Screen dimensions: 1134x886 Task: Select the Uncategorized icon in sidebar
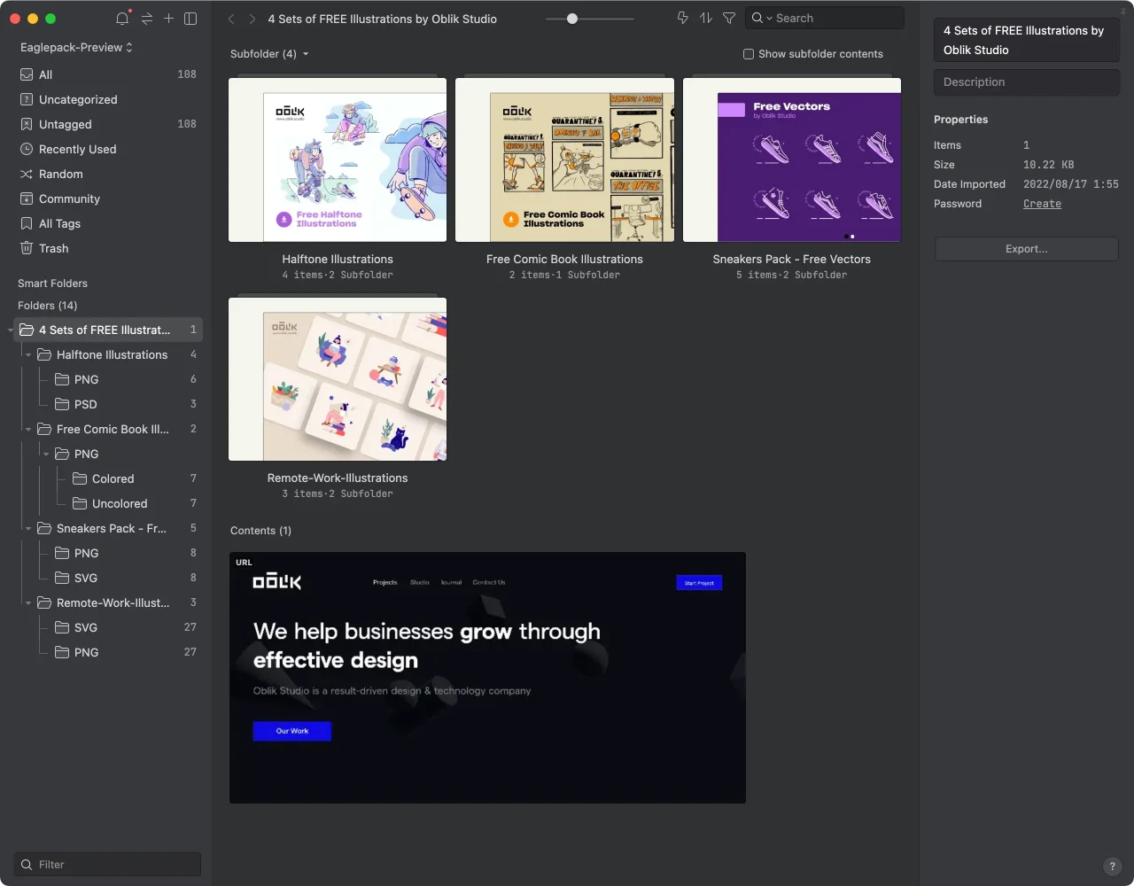coord(27,99)
